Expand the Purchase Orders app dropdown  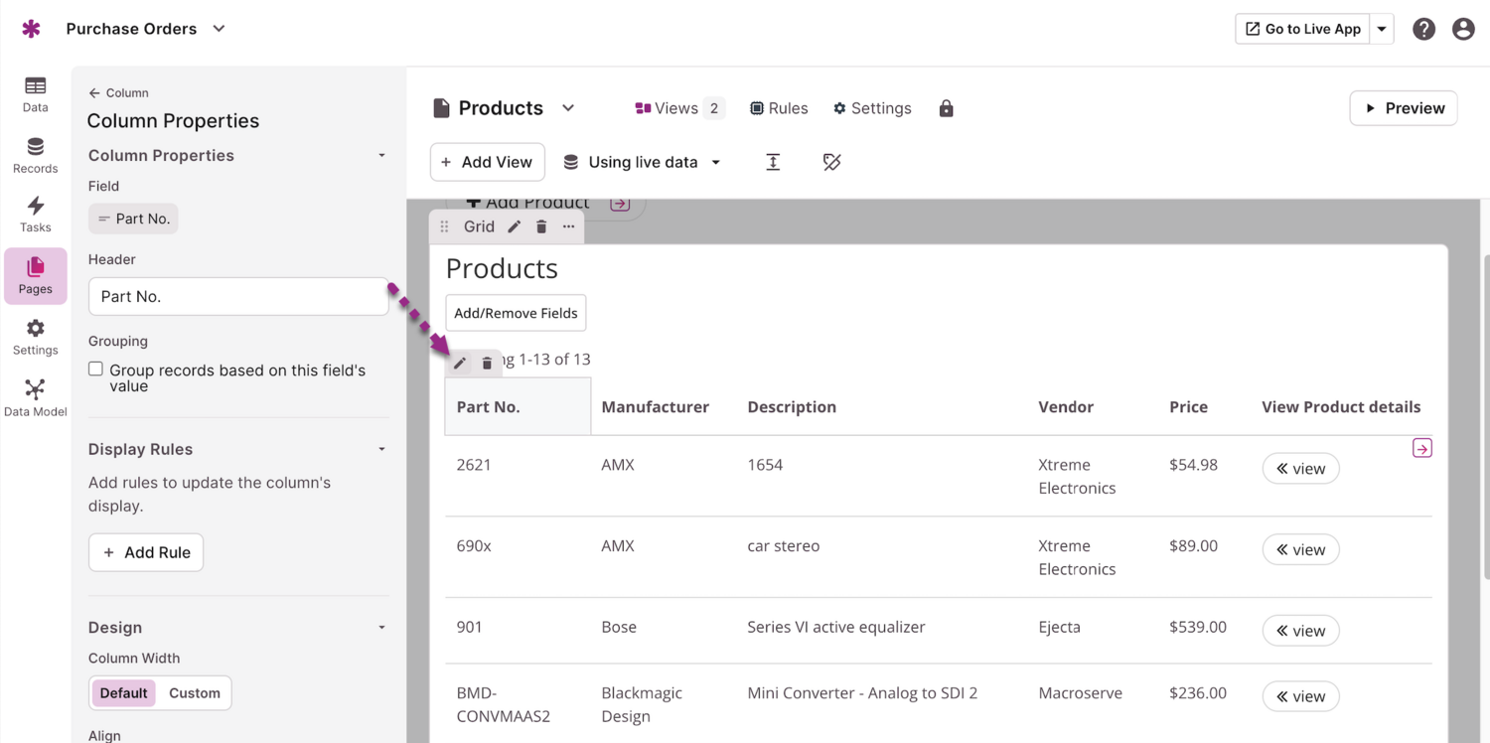[x=220, y=29]
